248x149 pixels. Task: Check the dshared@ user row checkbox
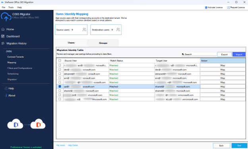point(60,74)
